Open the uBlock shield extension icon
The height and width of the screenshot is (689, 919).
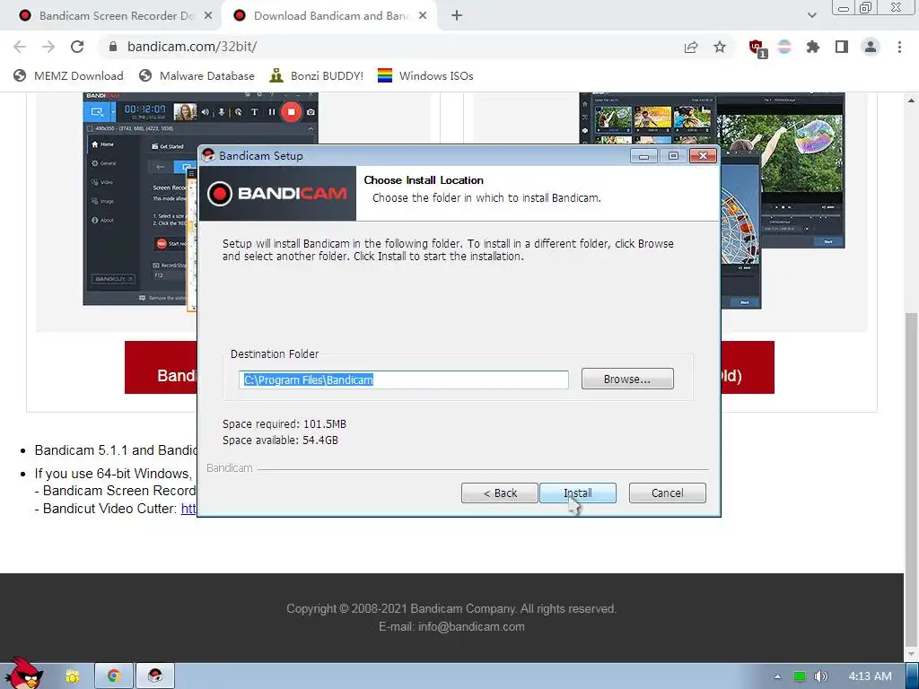(x=757, y=48)
